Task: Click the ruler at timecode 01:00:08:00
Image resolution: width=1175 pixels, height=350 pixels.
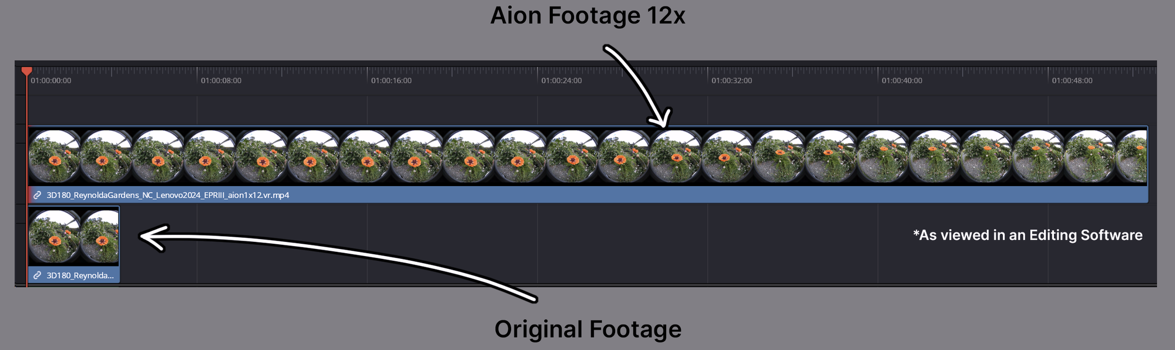Action: pos(221,80)
